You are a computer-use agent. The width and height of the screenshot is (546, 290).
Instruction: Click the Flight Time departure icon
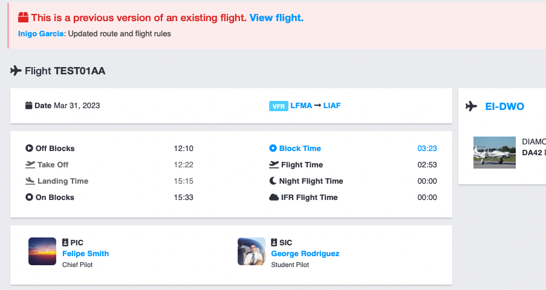click(273, 164)
